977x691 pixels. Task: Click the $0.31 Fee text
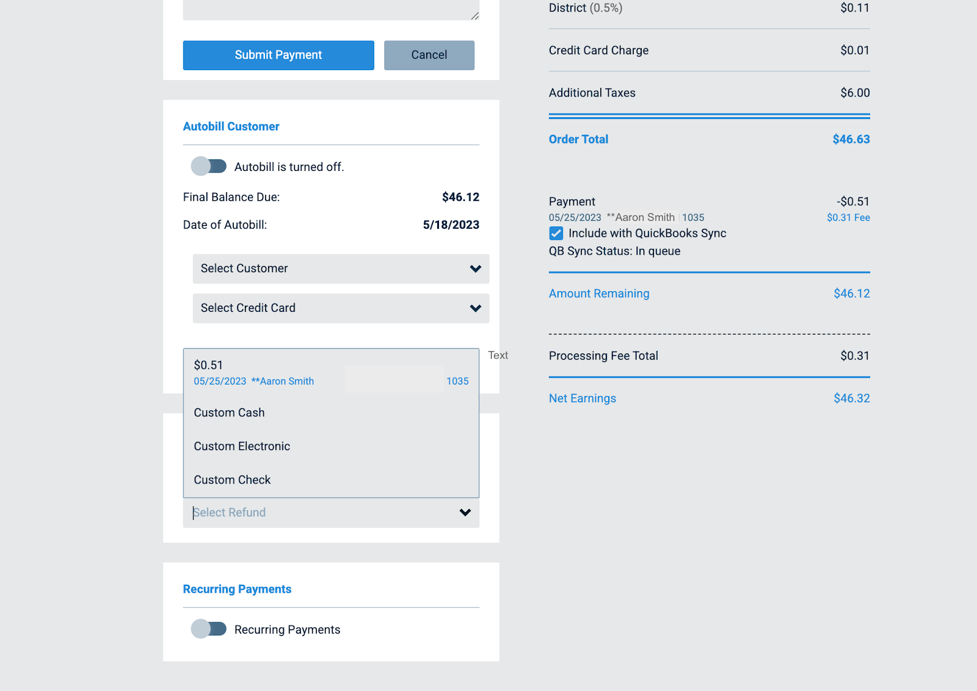(x=848, y=217)
